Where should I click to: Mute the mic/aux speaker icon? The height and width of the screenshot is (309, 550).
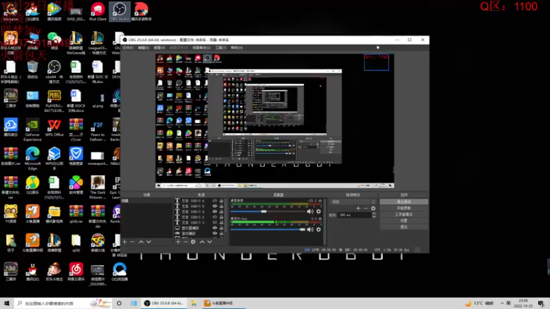[x=310, y=229]
